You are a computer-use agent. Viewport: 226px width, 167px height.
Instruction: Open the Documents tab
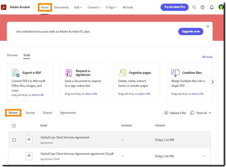tap(62, 7)
